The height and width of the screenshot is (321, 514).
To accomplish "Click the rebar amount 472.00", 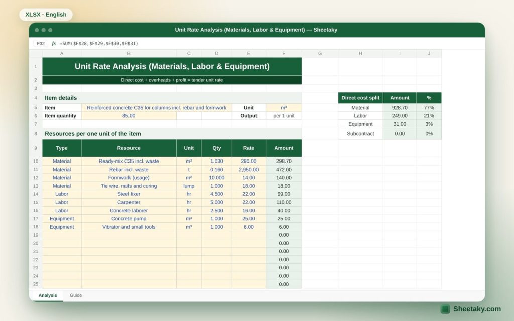I will (x=284, y=170).
